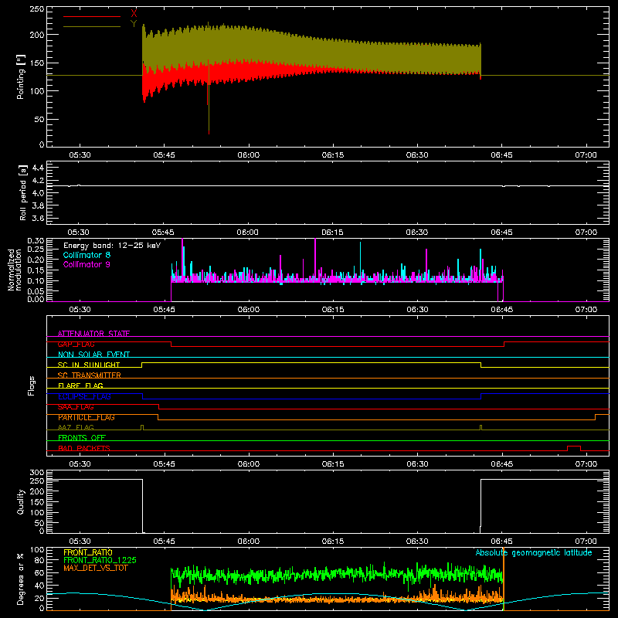Click Absolute geomagnetic latitude label
618x618 pixels.
(x=534, y=552)
